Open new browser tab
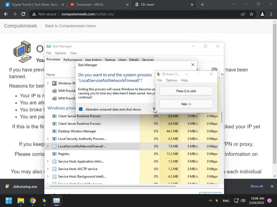Screen dimensions: 277x207 point(202,5)
